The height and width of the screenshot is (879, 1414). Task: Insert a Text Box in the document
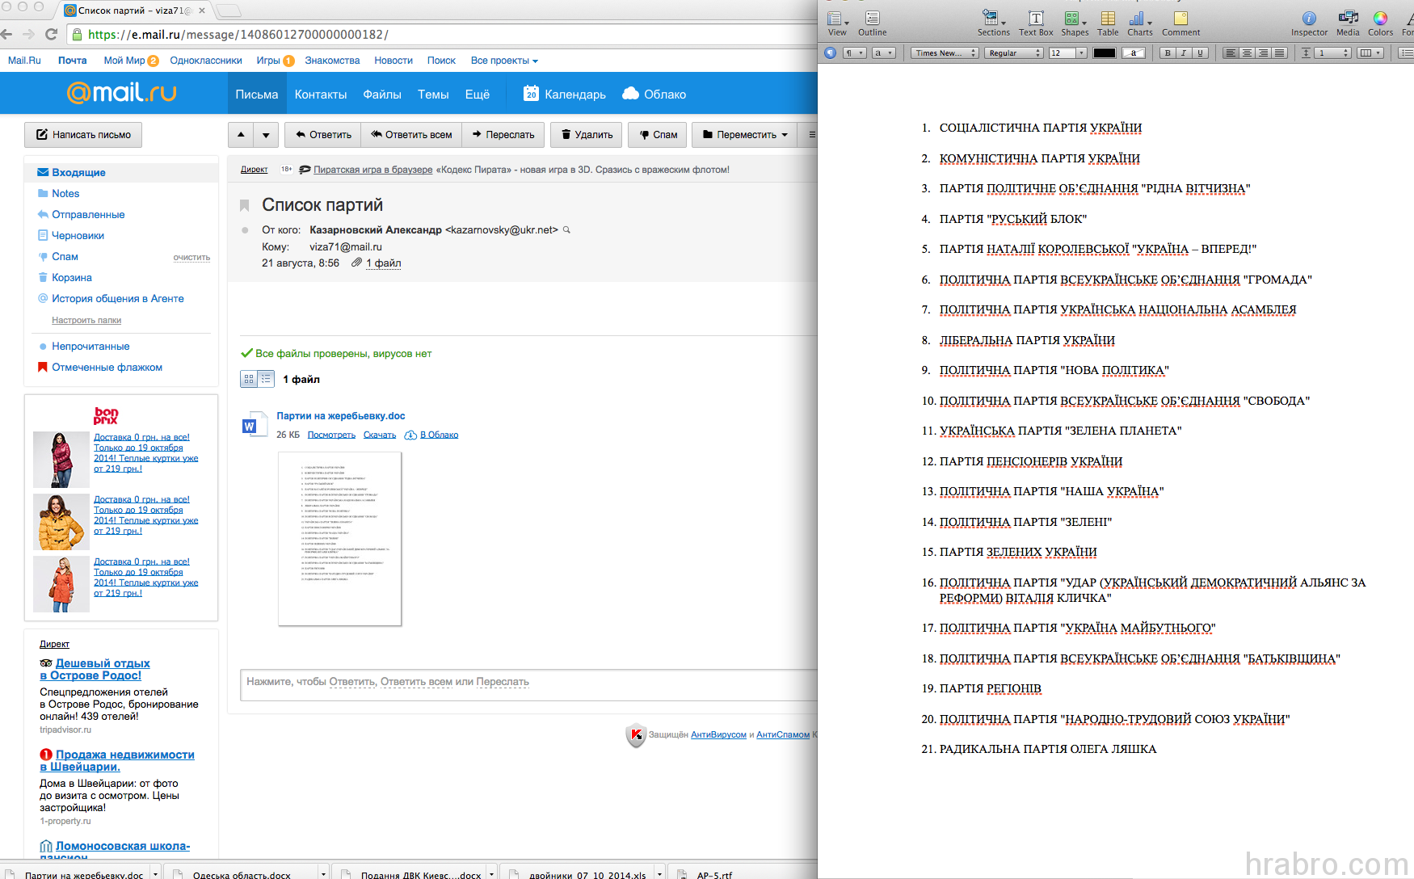[1035, 21]
